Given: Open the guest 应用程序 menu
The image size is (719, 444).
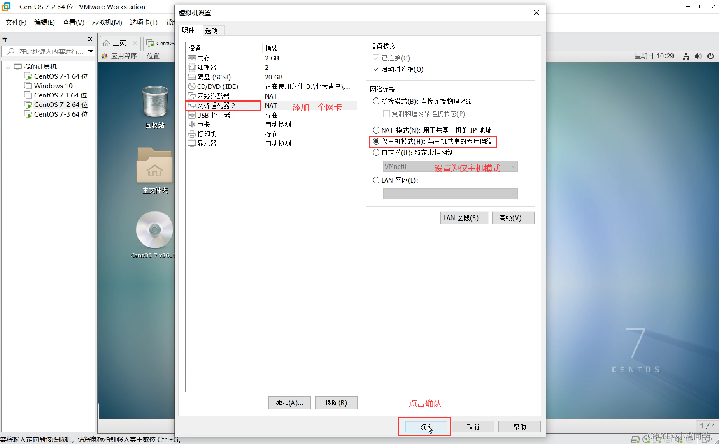Looking at the screenshot, I should (x=124, y=56).
